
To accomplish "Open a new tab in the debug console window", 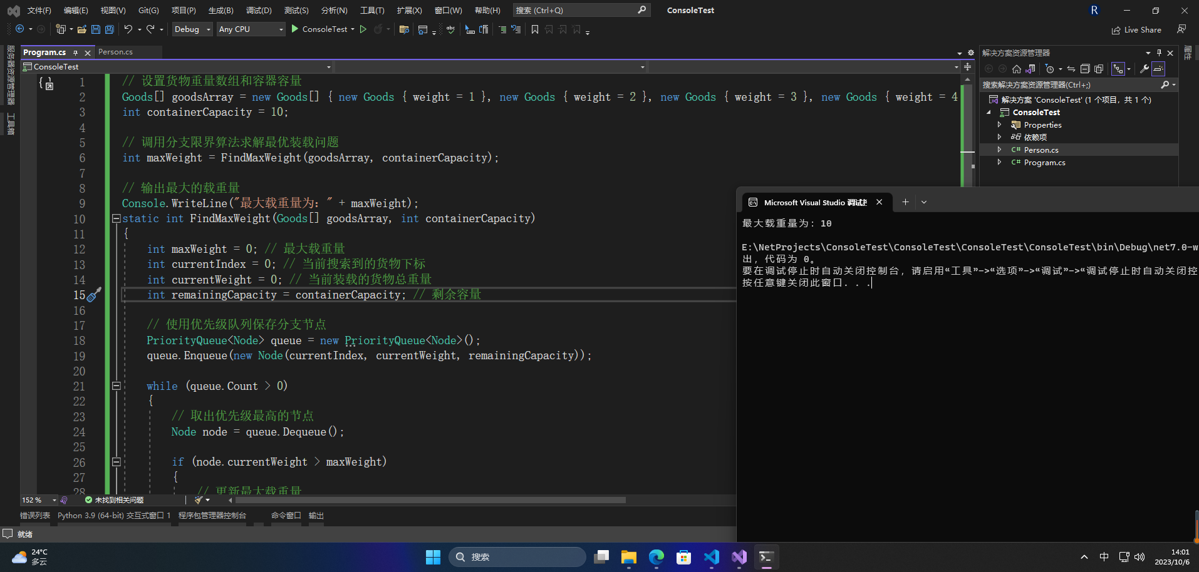I will [x=905, y=202].
